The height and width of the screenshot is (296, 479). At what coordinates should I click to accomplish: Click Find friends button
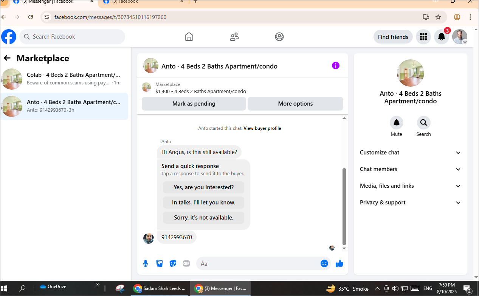(393, 37)
